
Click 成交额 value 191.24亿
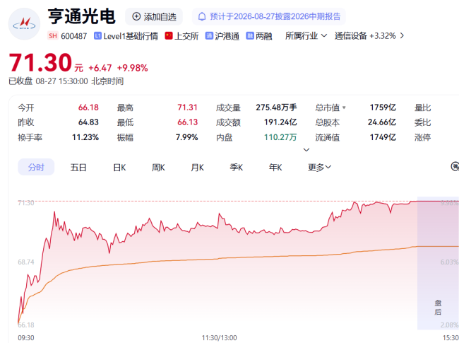[280, 122]
